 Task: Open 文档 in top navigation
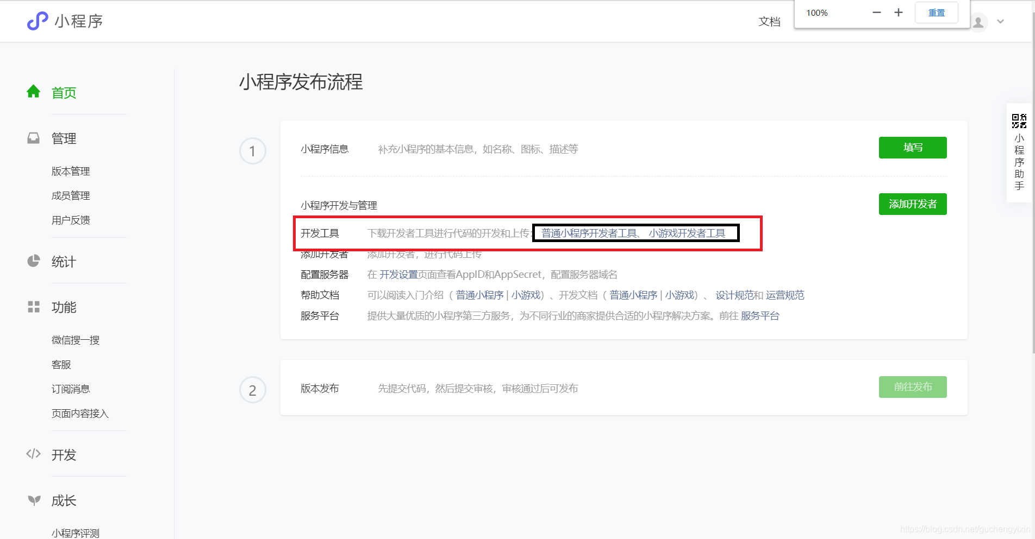tap(769, 22)
